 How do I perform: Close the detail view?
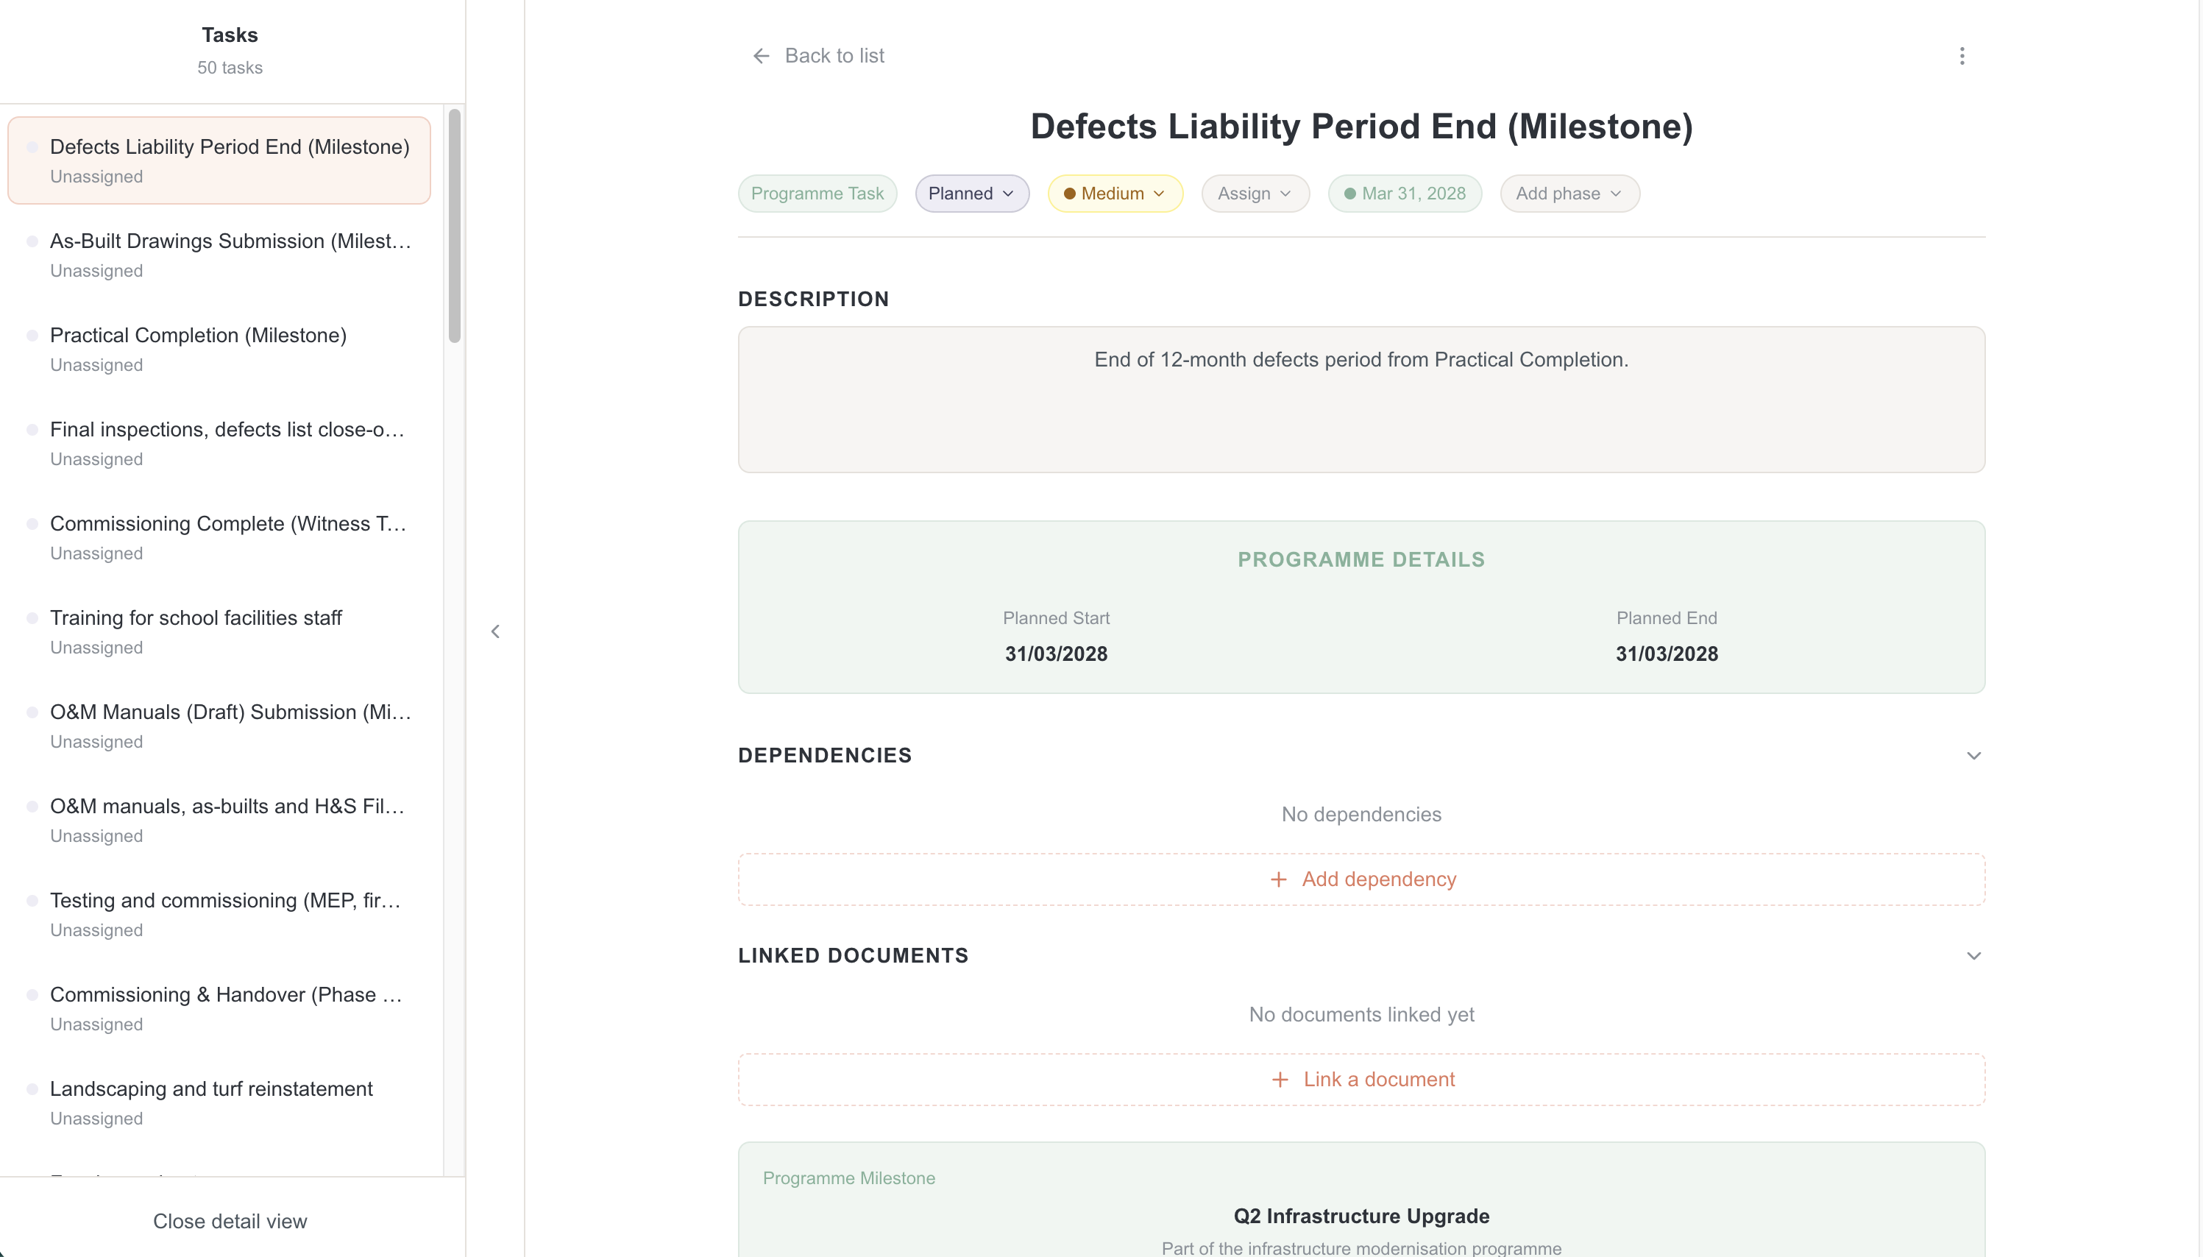pos(230,1221)
